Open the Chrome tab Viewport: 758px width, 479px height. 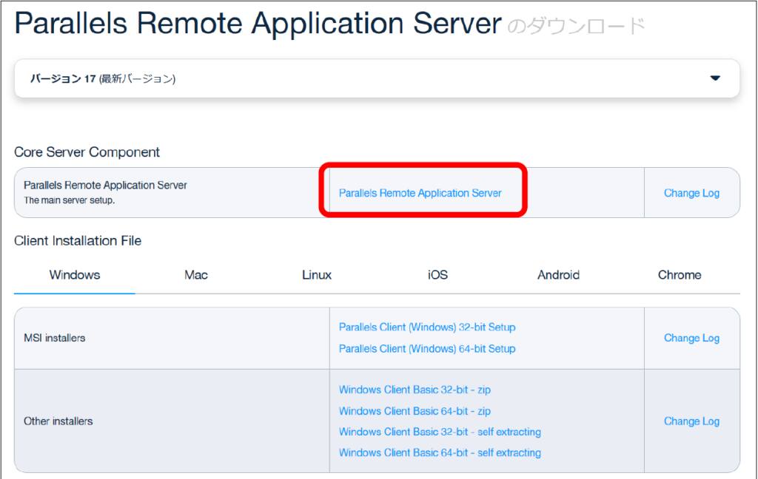[x=680, y=275]
